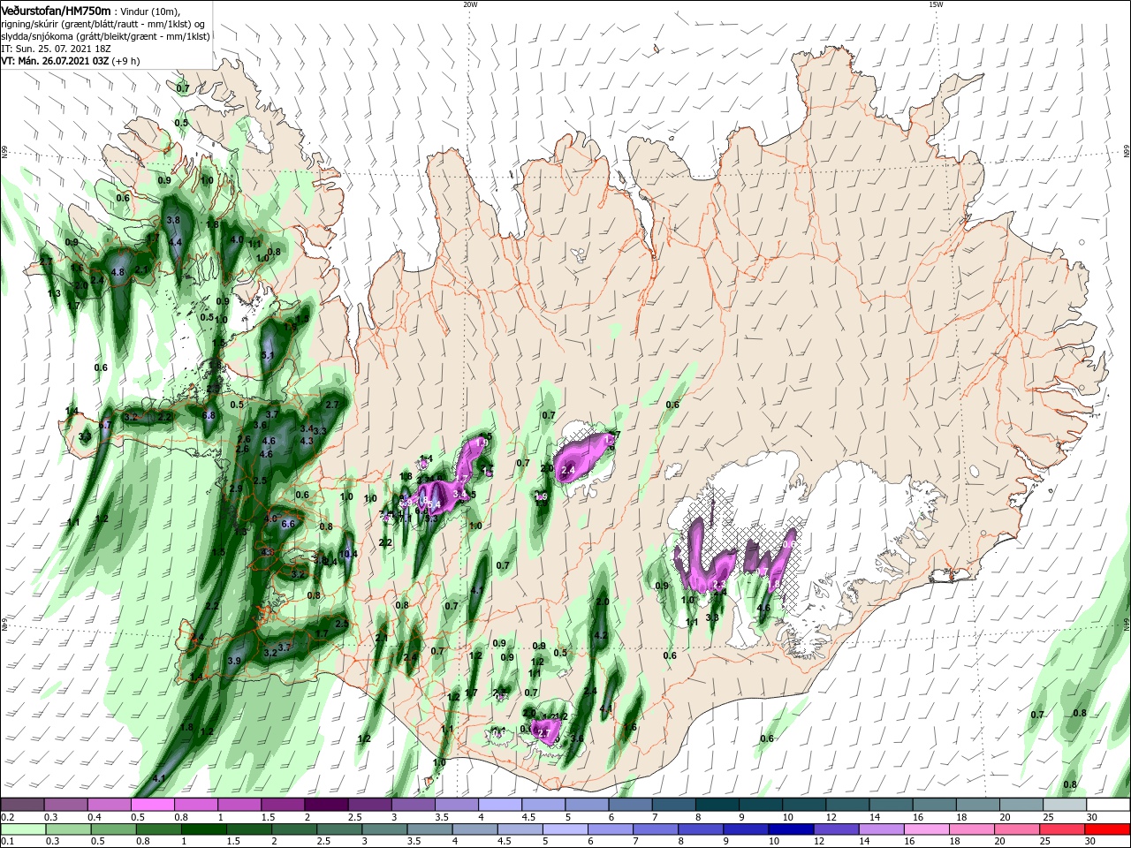Pick dark teal swatch between upper-row 8 and 9
1131x848 pixels.
click(x=717, y=805)
